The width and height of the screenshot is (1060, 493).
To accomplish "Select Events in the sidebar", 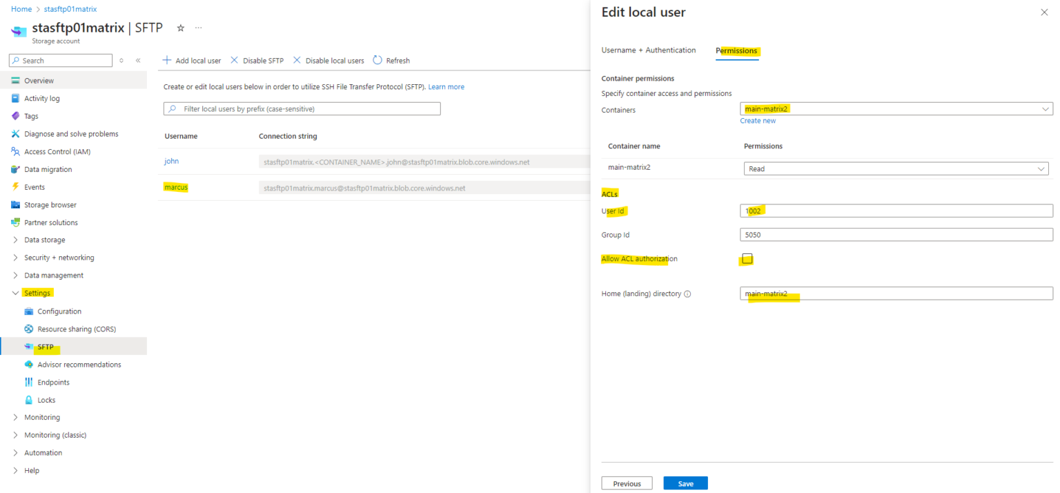I will pos(37,186).
